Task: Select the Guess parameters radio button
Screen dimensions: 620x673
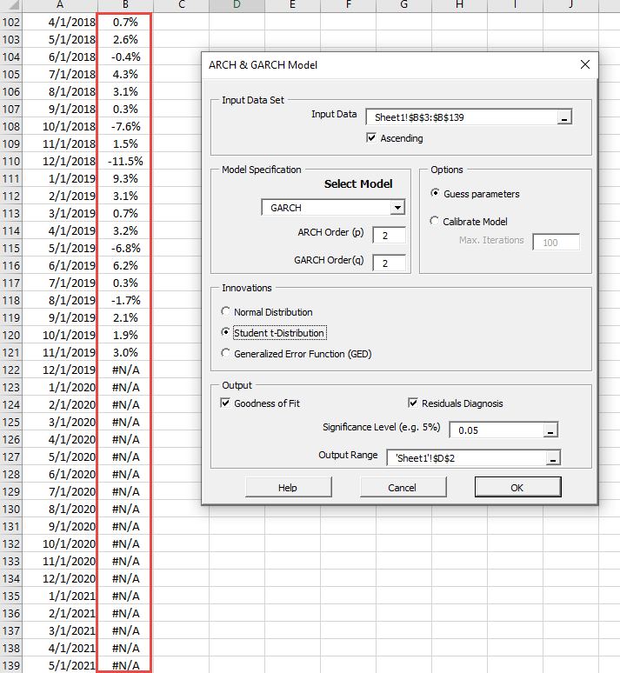Action: coord(436,194)
